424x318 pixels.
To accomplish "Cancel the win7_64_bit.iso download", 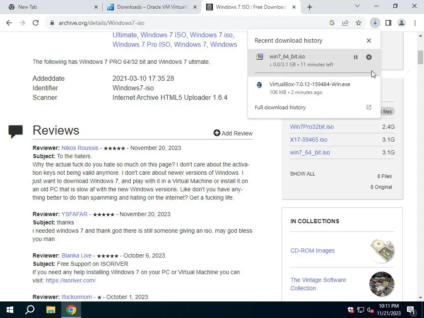I will (369, 57).
